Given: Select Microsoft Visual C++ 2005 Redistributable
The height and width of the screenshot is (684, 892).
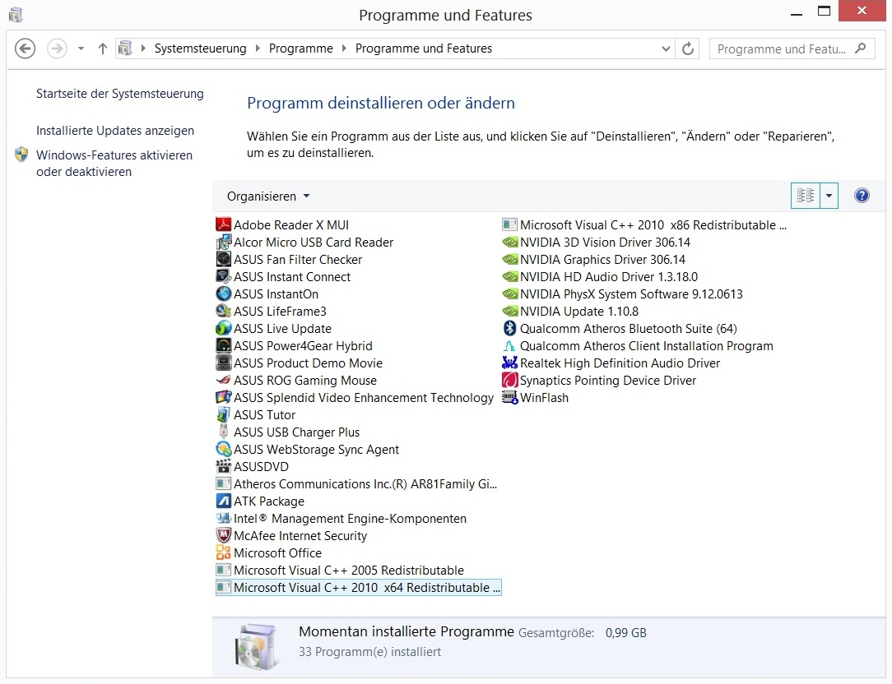Looking at the screenshot, I should point(340,571).
